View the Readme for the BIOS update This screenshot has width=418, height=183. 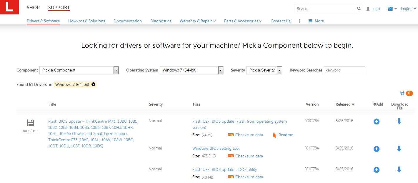286,135
